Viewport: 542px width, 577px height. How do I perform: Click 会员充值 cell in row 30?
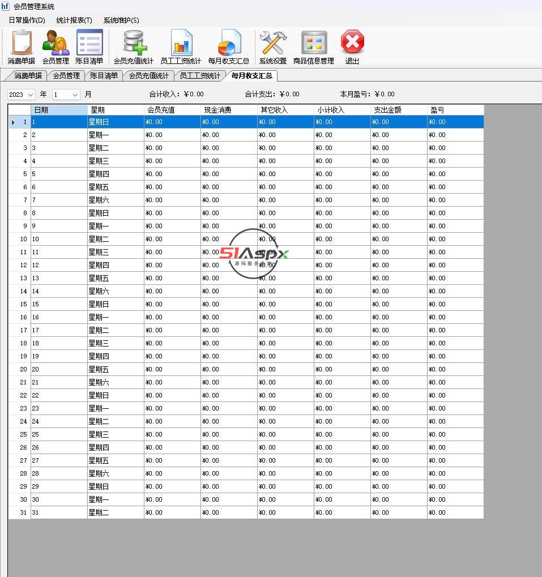point(172,499)
